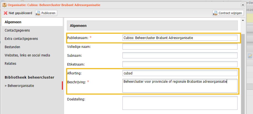
Task: Open the Contactgegevens section
Action: pos(17,30)
